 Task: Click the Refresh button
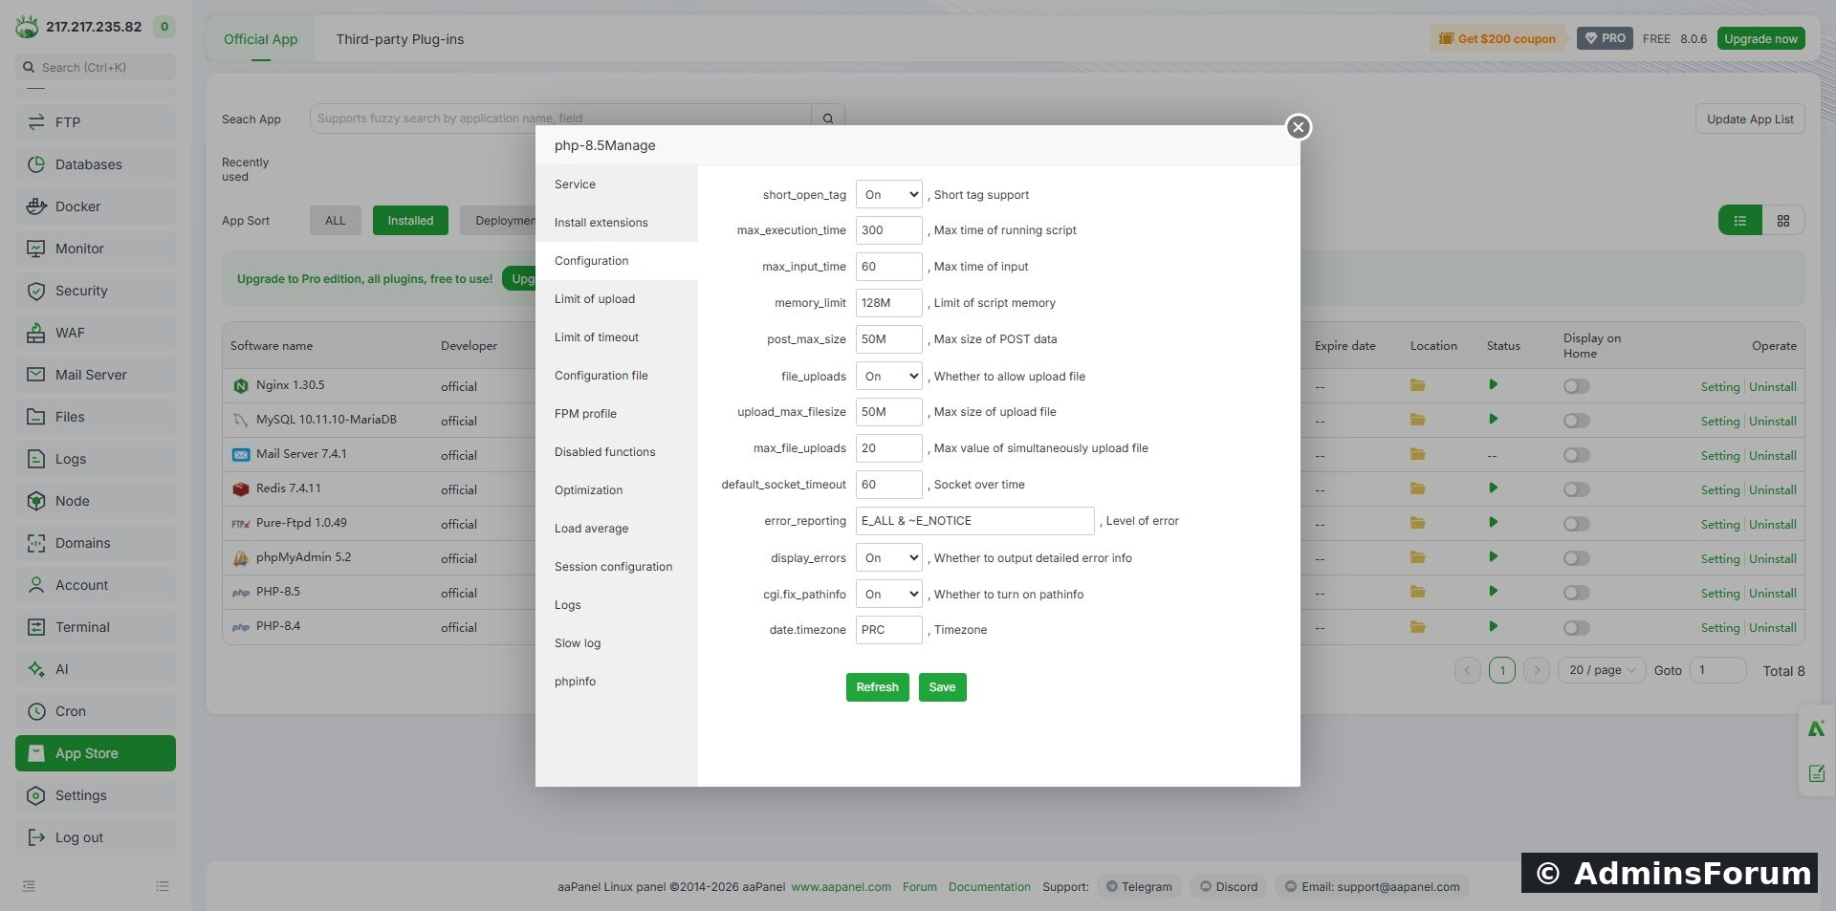(878, 687)
